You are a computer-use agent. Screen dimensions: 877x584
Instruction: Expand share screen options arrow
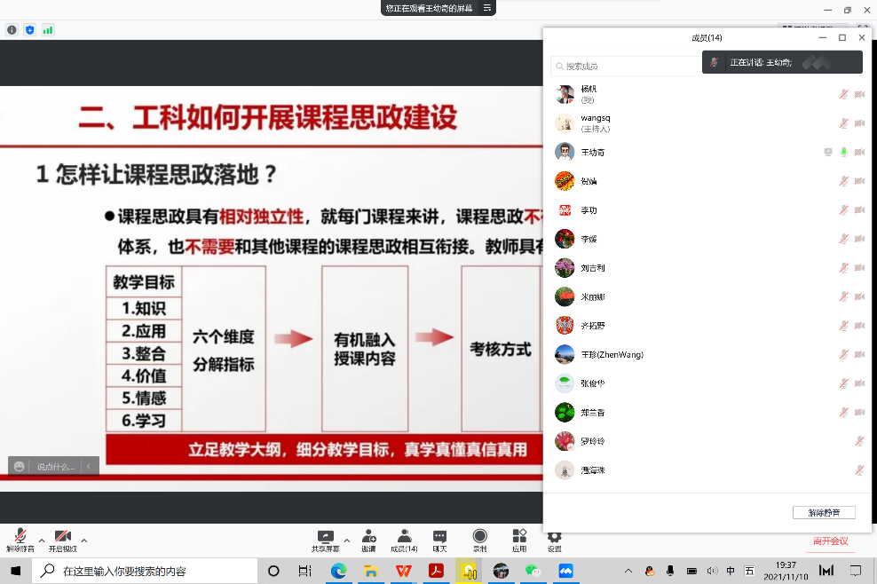coord(347,540)
